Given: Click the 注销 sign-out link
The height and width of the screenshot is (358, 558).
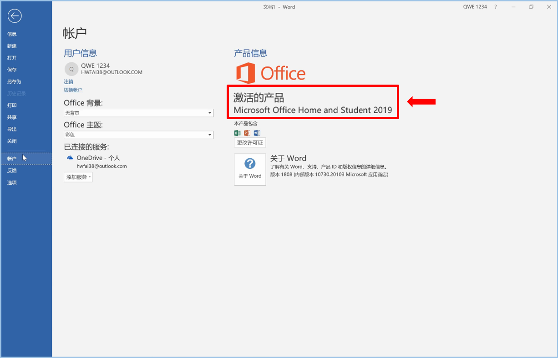Looking at the screenshot, I should click(x=68, y=81).
